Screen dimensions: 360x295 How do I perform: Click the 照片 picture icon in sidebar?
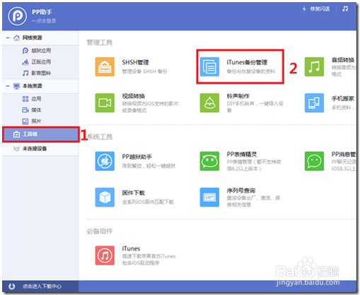click(x=25, y=121)
